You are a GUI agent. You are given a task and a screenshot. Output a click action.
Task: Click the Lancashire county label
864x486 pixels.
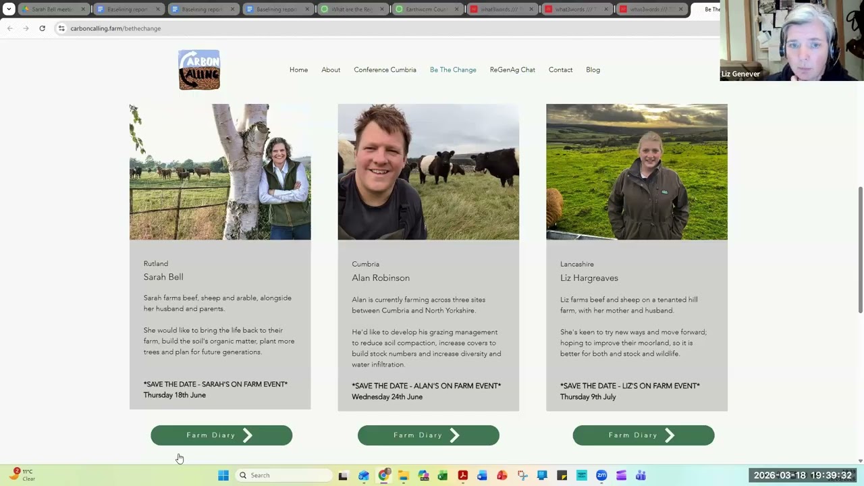click(577, 264)
